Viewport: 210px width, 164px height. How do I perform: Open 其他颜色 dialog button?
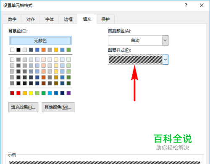[58, 107]
